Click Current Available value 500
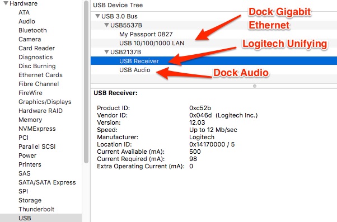 [x=195, y=152]
